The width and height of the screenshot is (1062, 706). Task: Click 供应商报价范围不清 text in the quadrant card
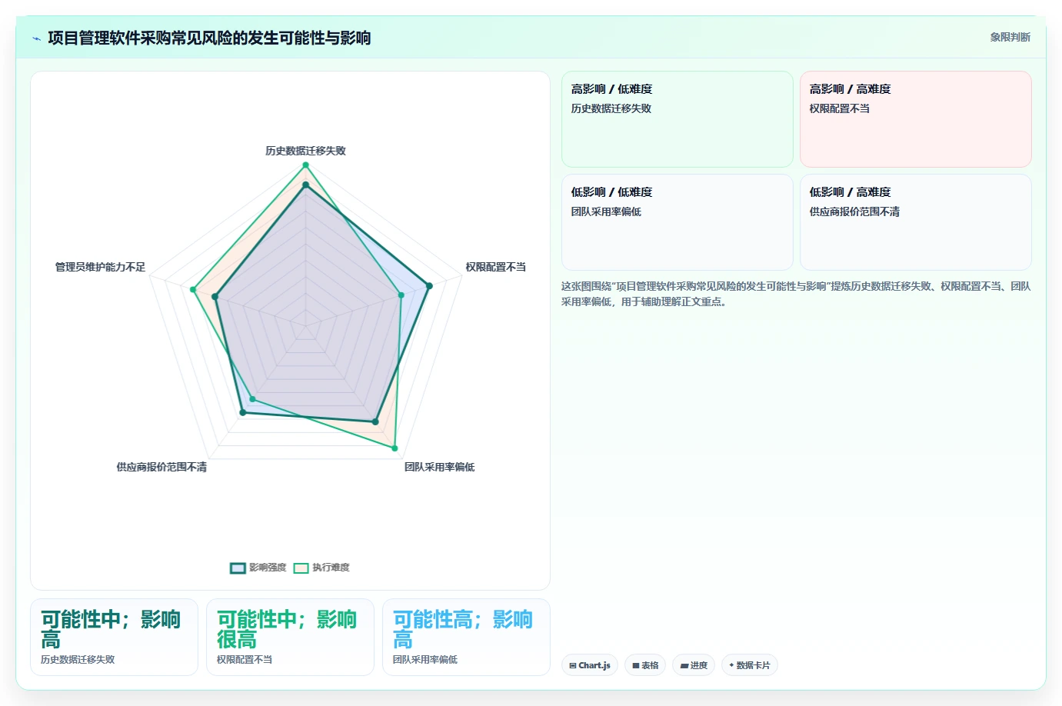point(854,211)
